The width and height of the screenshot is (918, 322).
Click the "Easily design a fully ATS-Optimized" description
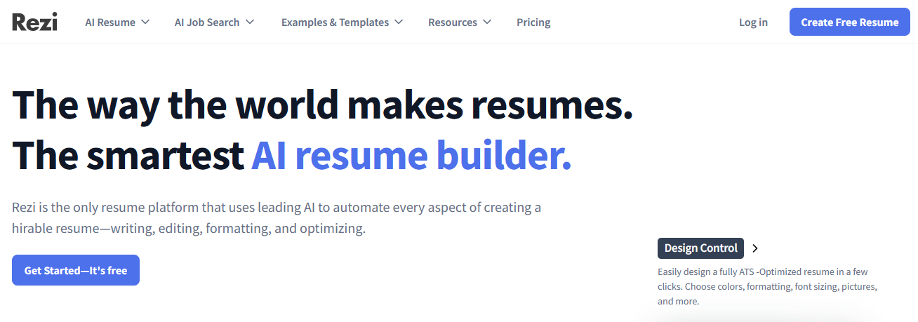pos(767,286)
